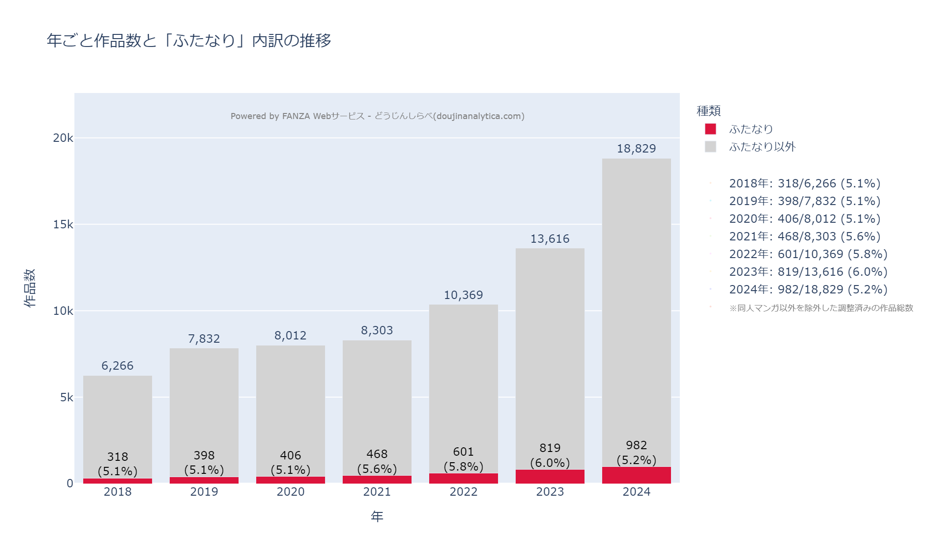Toggle the ふたなり legend label
Image resolution: width=930 pixels, height=558 pixels.
click(751, 129)
